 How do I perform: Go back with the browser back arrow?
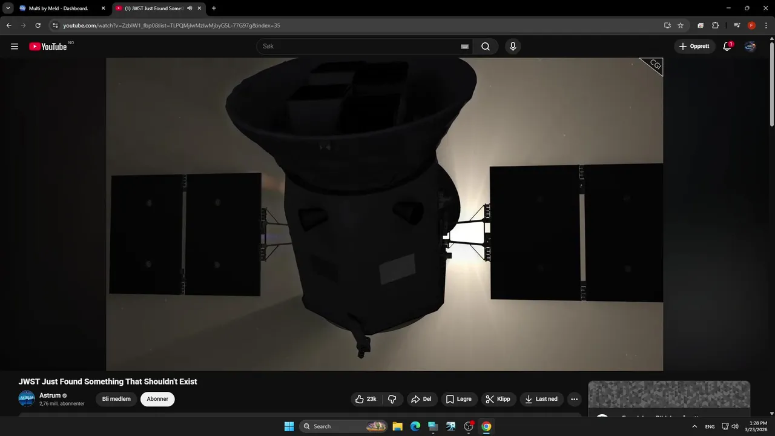click(x=8, y=25)
